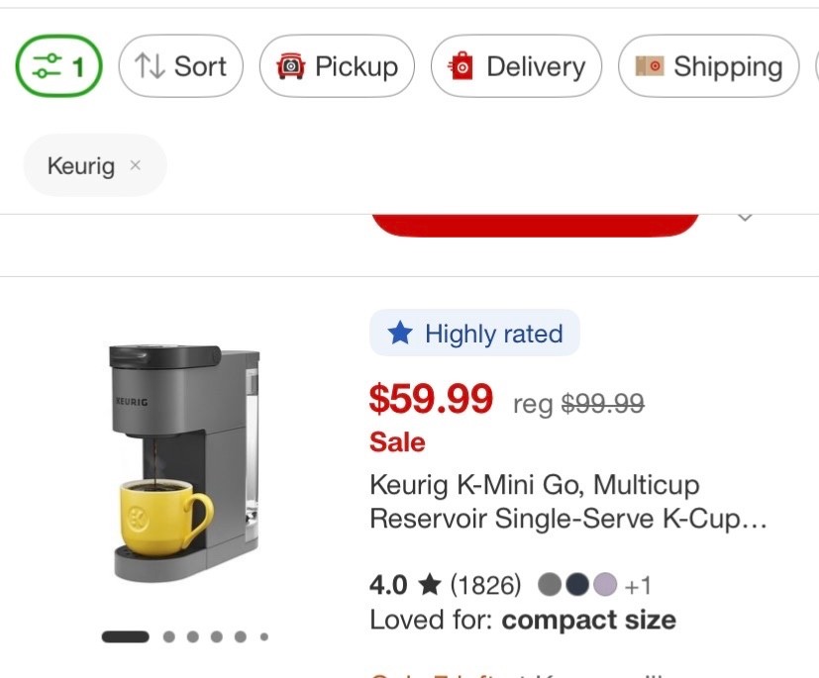Image resolution: width=819 pixels, height=678 pixels.
Task: Tap the star icon beside the 4.0 rating
Action: (x=432, y=584)
